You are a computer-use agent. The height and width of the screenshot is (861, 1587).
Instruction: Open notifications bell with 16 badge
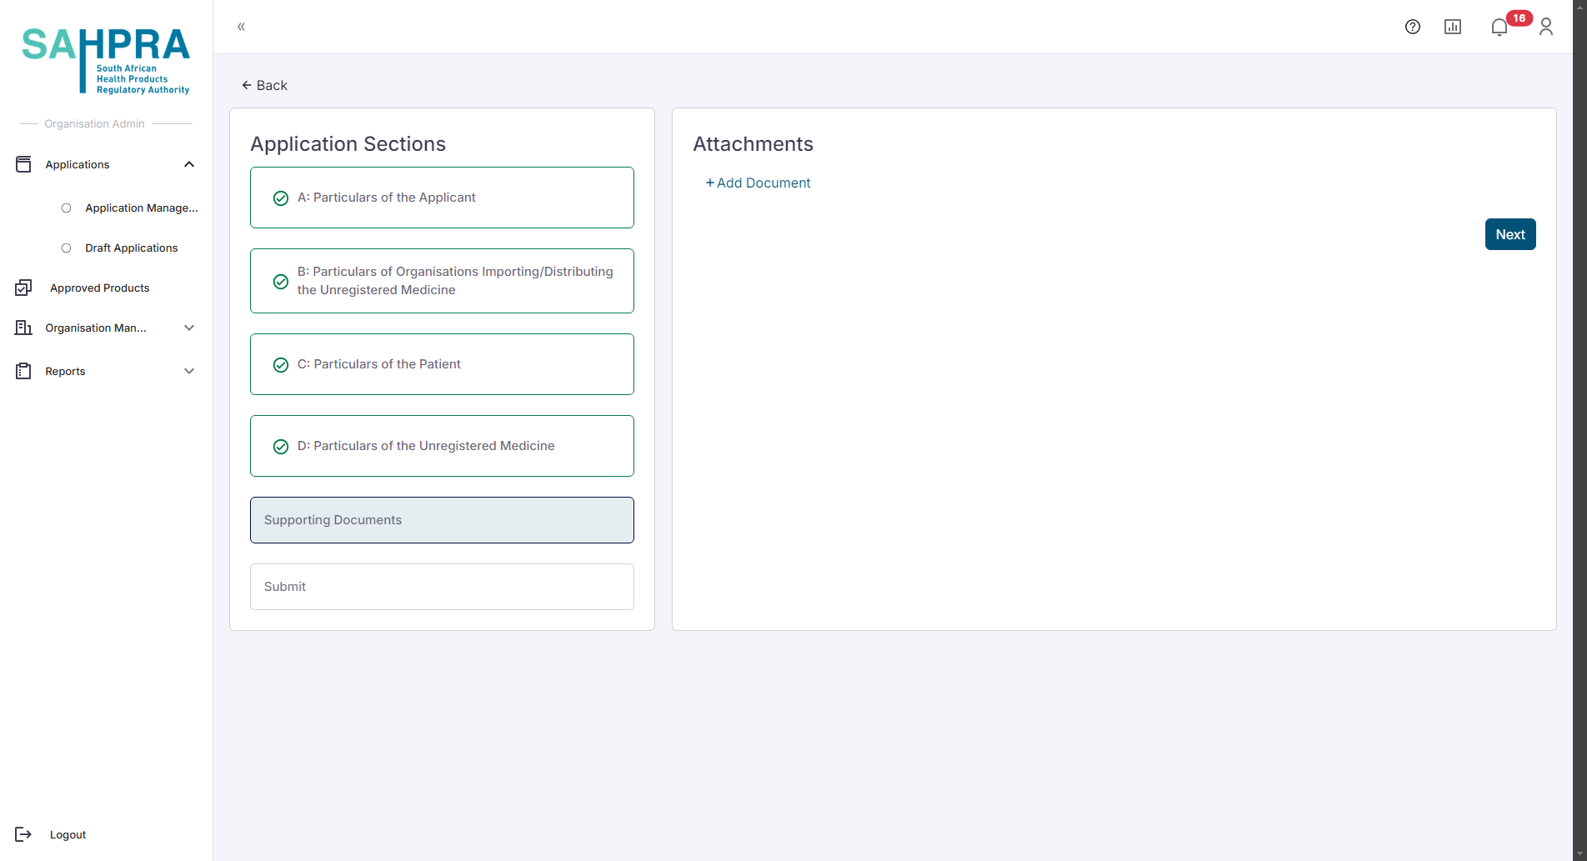tap(1499, 27)
